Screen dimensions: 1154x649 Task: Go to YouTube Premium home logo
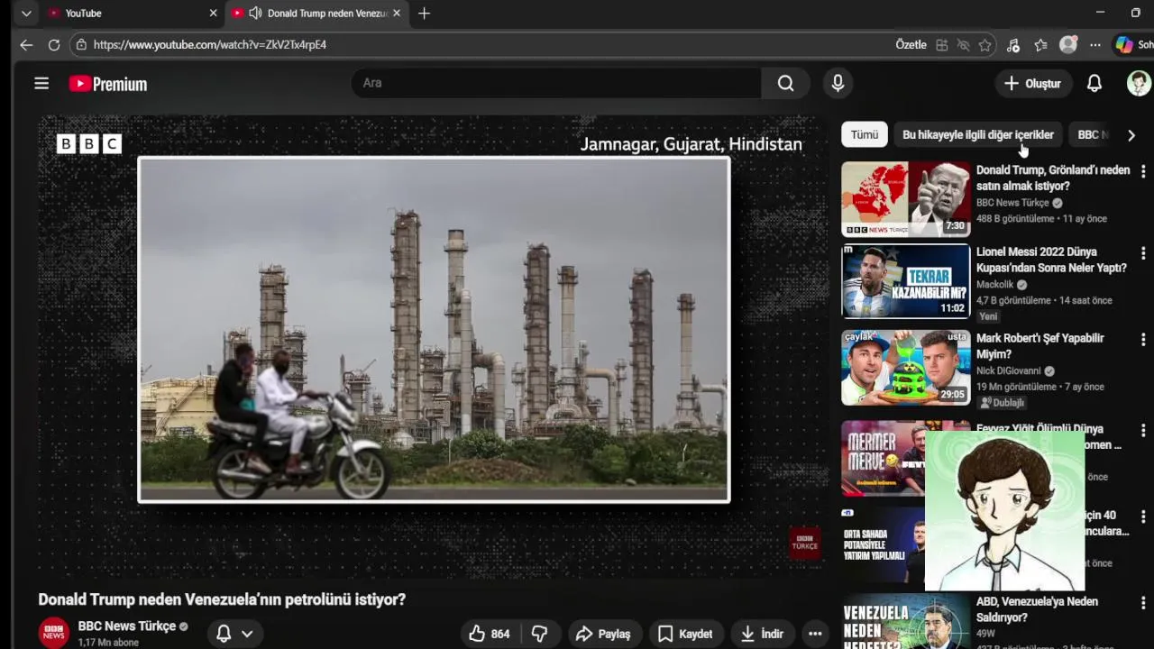click(x=107, y=84)
